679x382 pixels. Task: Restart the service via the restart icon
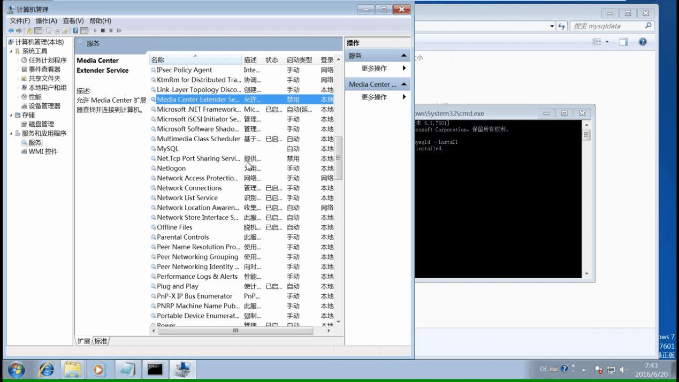click(x=119, y=30)
